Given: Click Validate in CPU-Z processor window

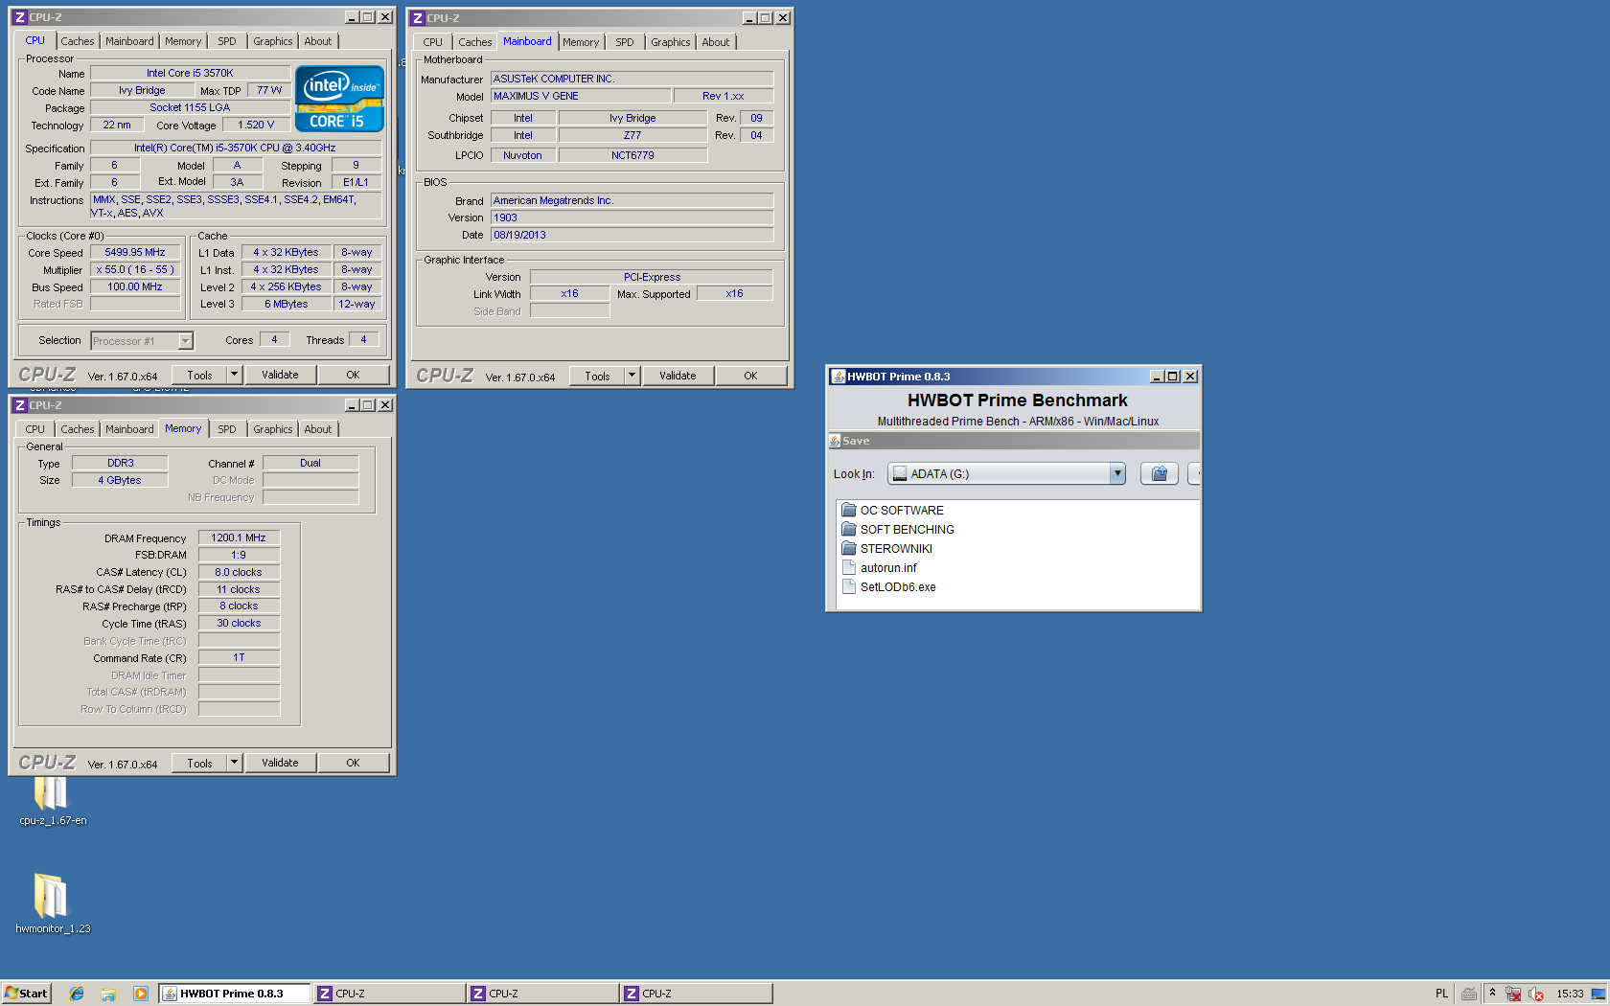Looking at the screenshot, I should 280,375.
